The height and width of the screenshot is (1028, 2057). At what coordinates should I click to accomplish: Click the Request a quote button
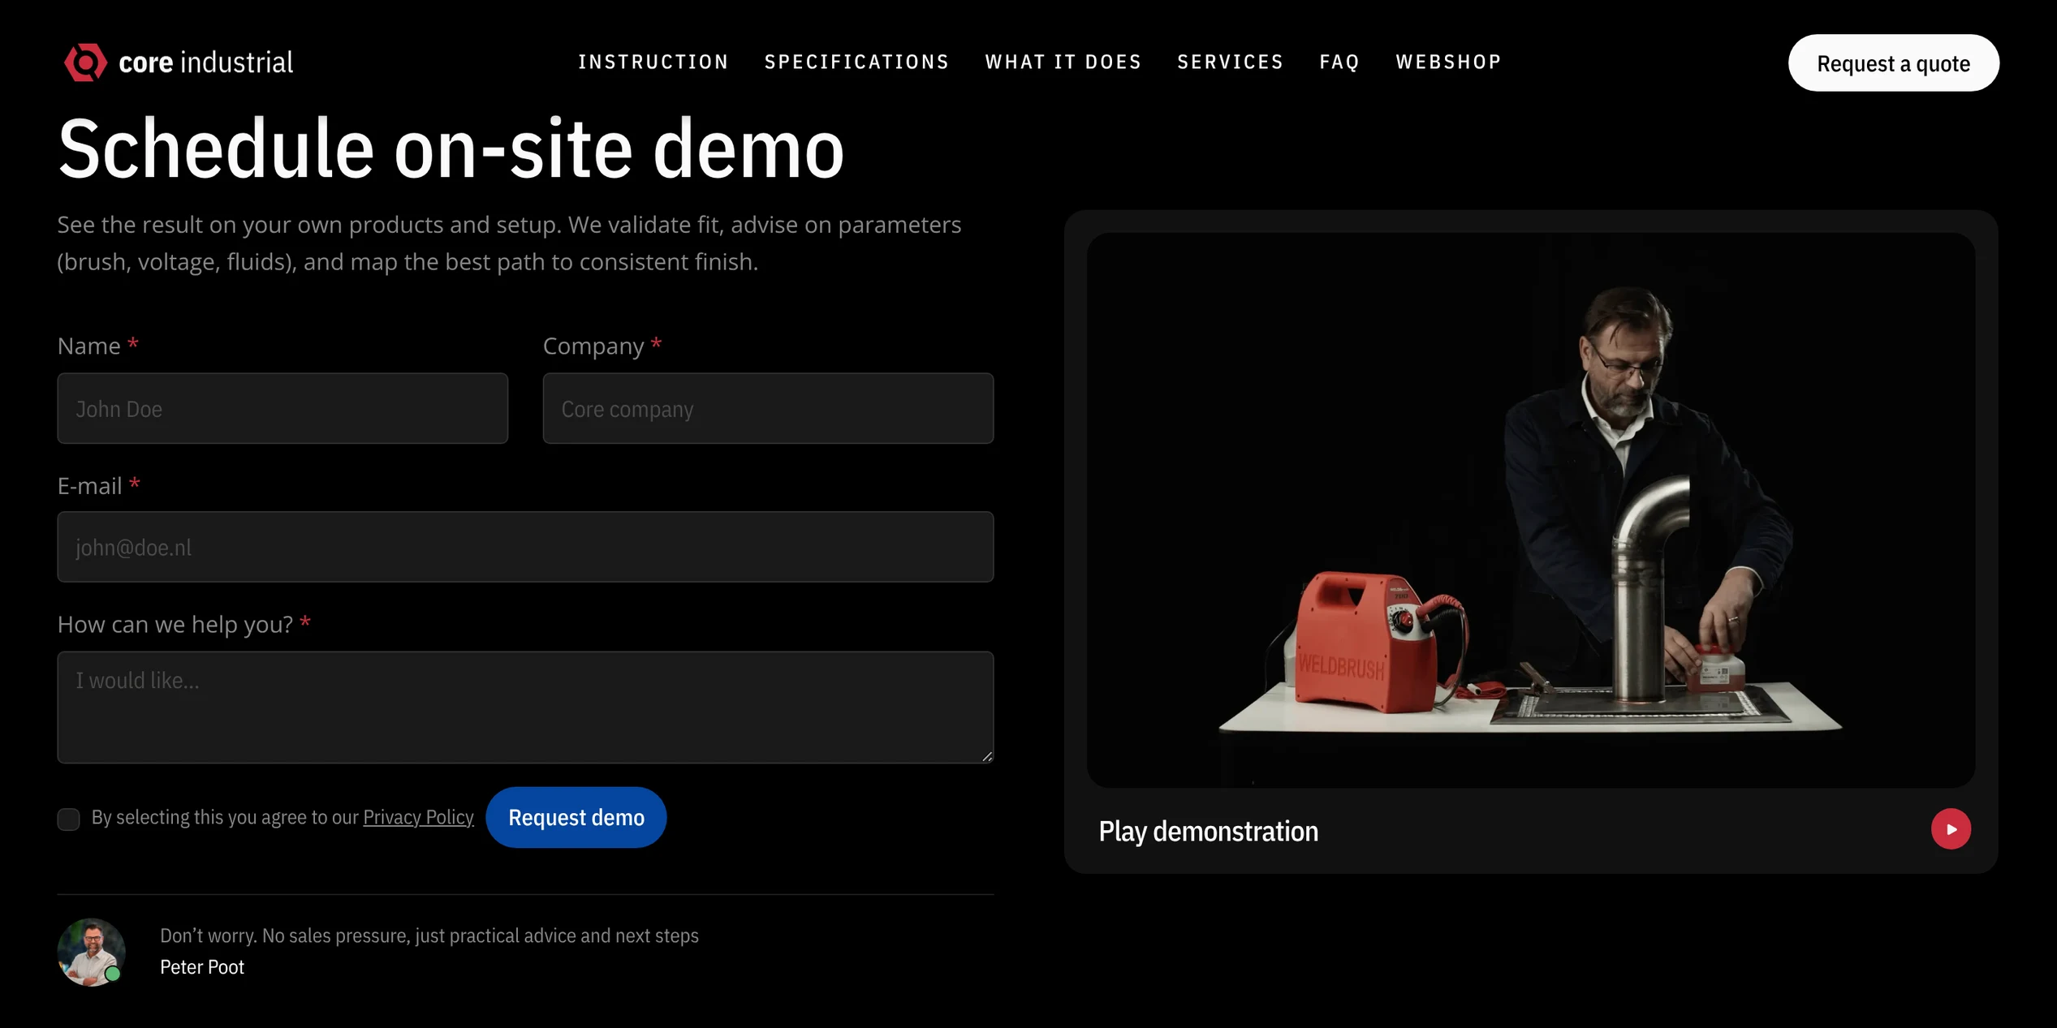point(1893,63)
